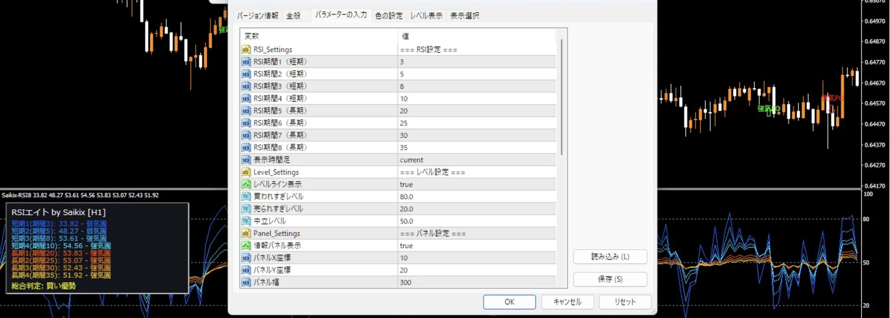Click the double-value icon beside 買われすぎレベル
The height and width of the screenshot is (318, 890).
point(246,197)
